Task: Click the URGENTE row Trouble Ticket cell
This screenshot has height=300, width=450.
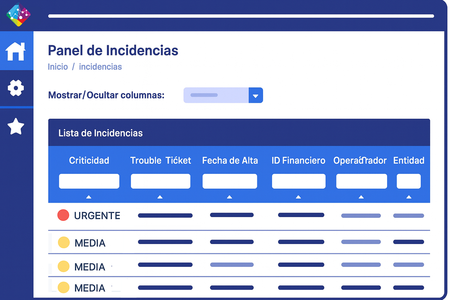Action: (x=165, y=215)
